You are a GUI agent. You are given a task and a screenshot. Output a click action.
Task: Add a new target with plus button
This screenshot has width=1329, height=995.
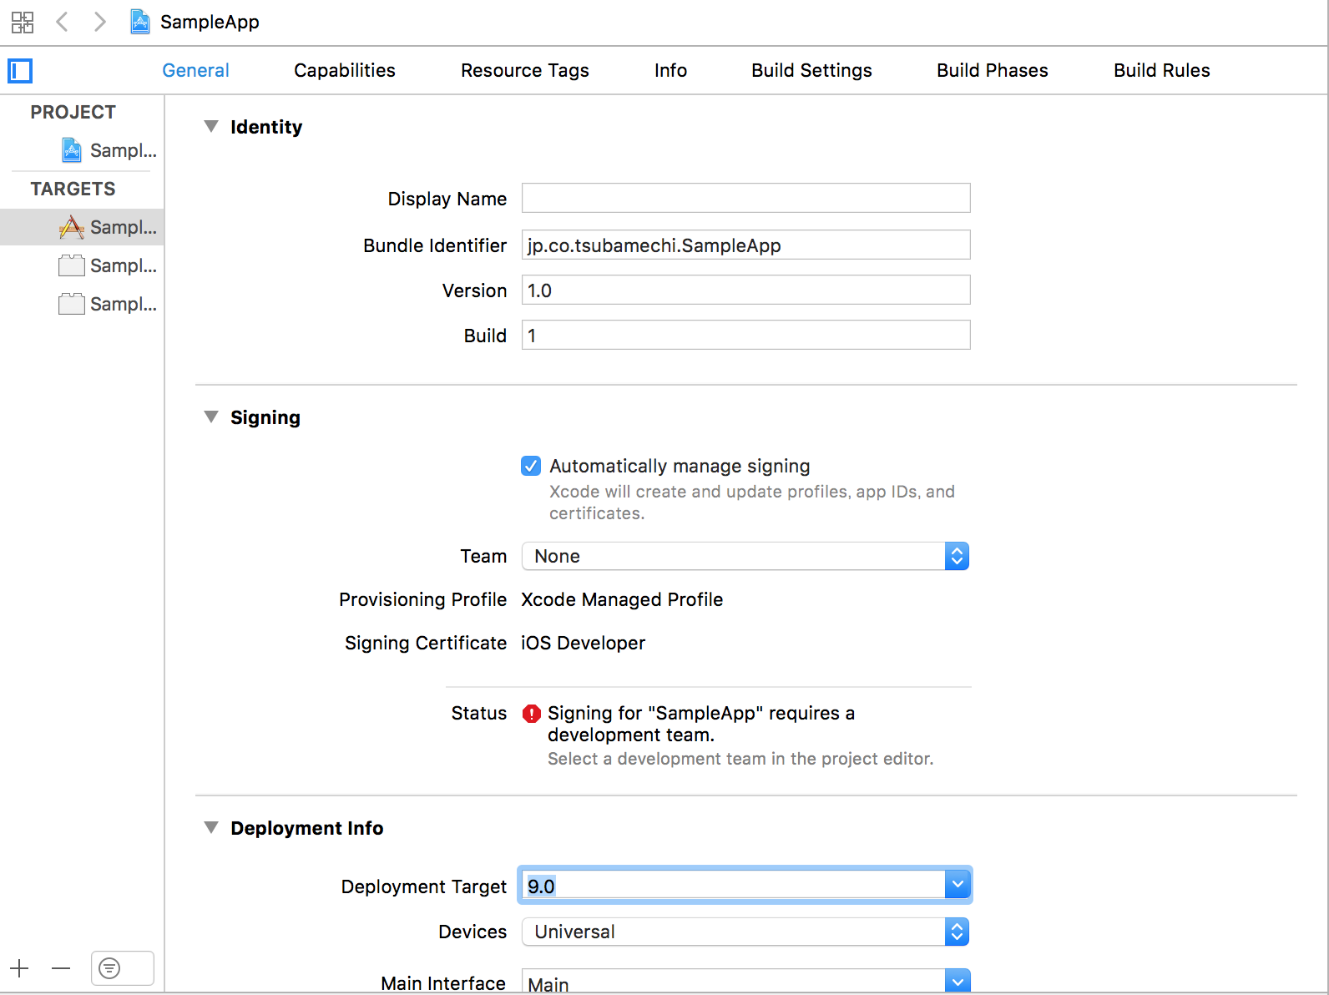[19, 968]
